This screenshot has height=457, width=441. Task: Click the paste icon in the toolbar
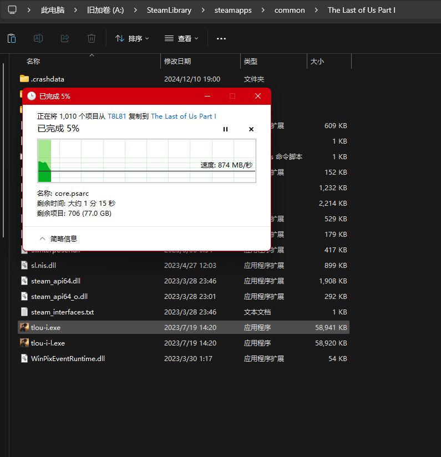[12, 38]
